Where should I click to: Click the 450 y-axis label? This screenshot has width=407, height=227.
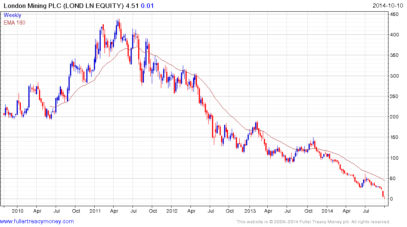tap(394, 14)
